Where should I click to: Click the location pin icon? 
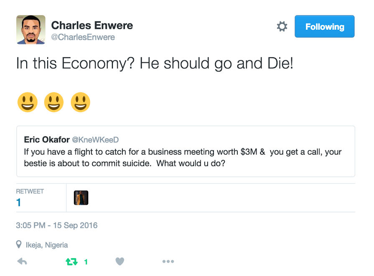(x=19, y=245)
